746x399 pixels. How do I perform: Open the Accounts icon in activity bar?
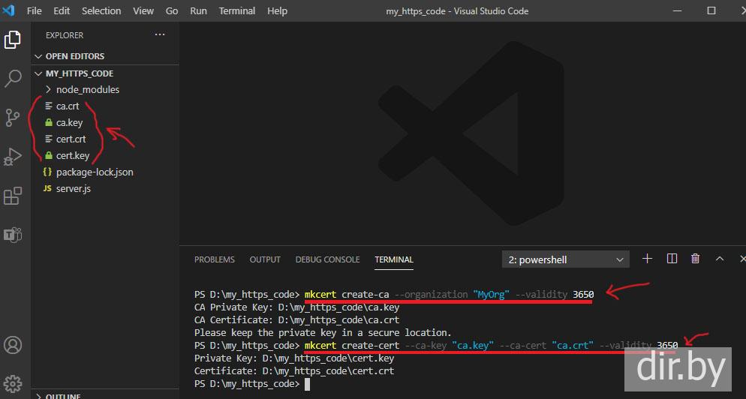tap(13, 346)
